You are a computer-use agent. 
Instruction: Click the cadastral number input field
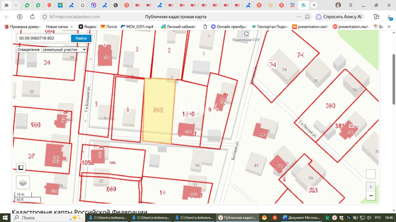click(x=43, y=38)
